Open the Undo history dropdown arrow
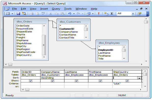Screen dimensions: 152x100 (x=74, y=14)
